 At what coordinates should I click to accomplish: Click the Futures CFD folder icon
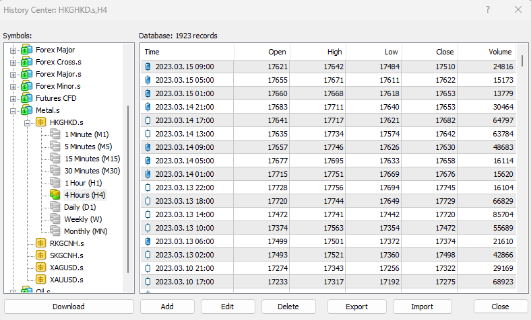tap(27, 98)
